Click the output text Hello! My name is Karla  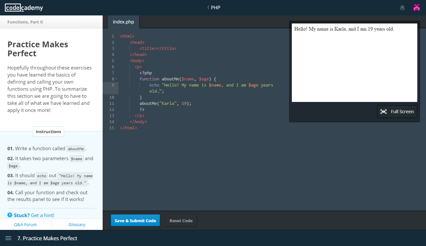[344, 29]
